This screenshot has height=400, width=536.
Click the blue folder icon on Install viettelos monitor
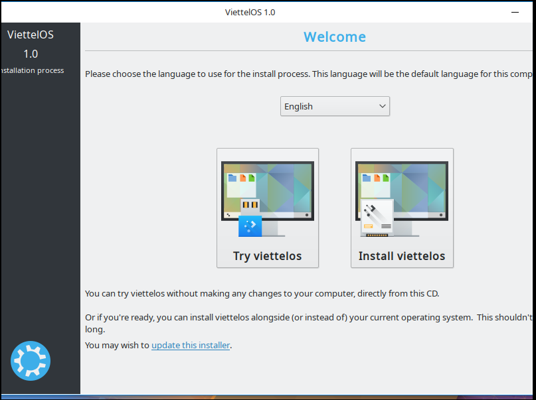click(x=367, y=178)
